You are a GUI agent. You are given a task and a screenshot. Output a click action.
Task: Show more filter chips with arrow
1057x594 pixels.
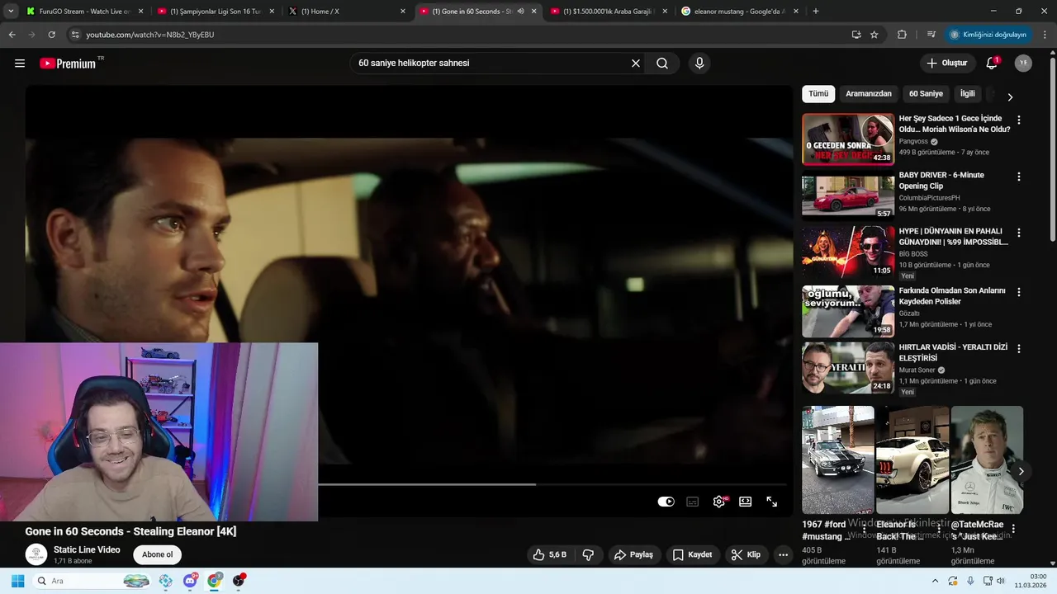click(x=1009, y=97)
